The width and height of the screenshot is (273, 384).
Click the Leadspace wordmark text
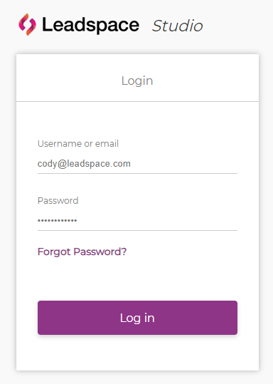[x=91, y=25]
